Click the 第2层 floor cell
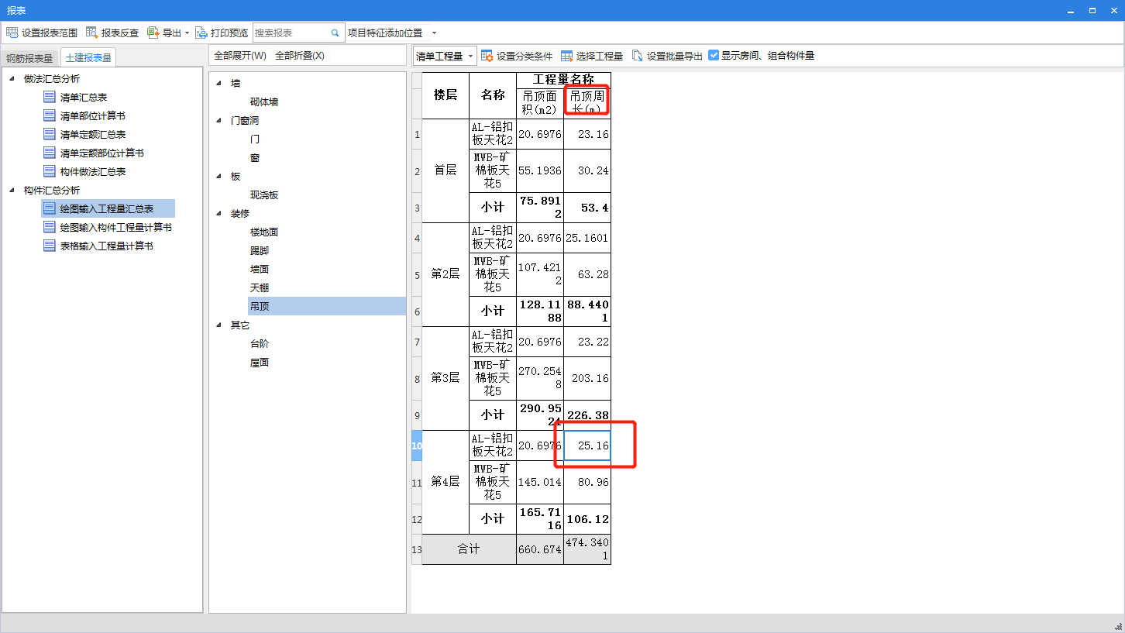 tap(446, 274)
